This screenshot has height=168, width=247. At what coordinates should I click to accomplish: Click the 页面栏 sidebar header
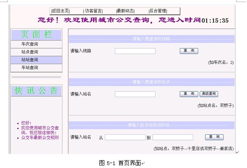[x=36, y=35]
